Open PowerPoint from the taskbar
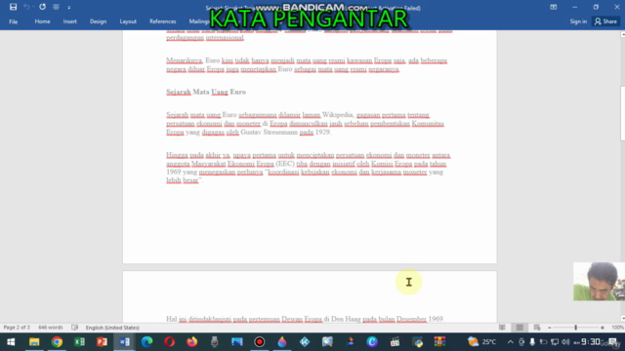625x351 pixels. [102, 342]
